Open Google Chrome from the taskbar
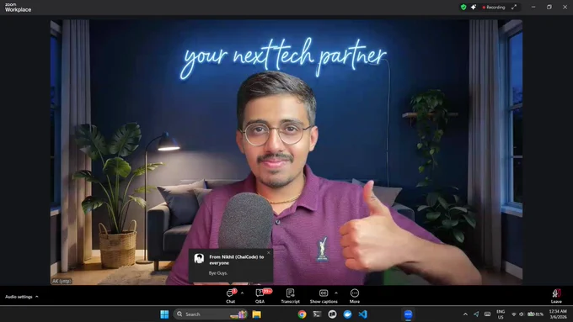This screenshot has width=573, height=322. click(302, 314)
